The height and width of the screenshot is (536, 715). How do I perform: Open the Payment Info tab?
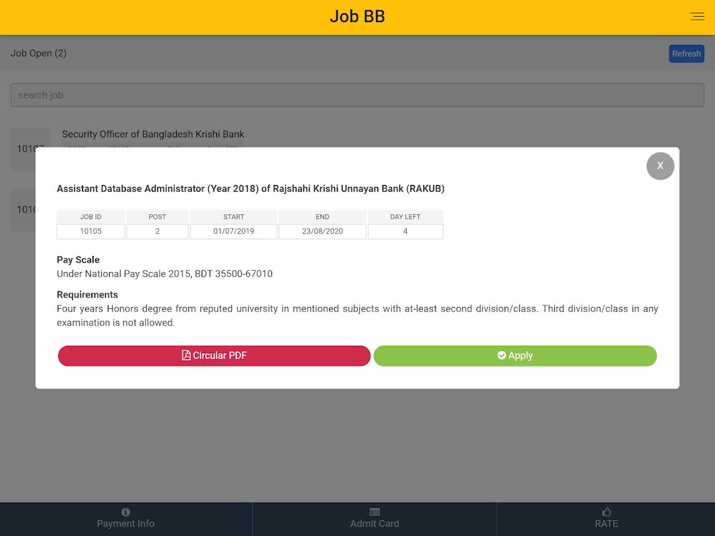(x=125, y=519)
